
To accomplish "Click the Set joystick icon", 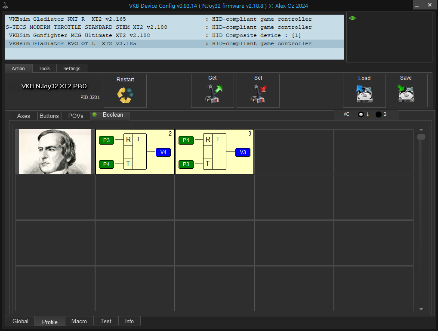I will tap(259, 94).
